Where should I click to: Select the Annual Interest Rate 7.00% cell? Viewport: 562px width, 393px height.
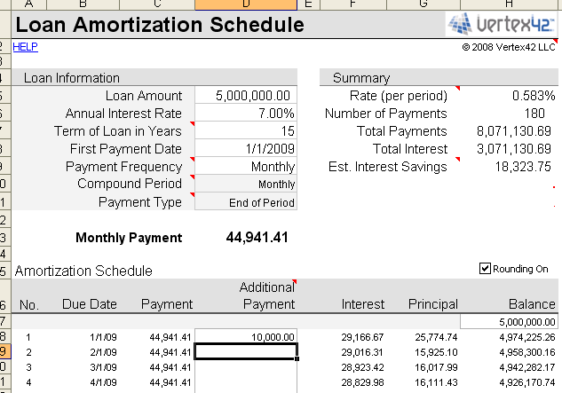pyautogui.click(x=245, y=114)
